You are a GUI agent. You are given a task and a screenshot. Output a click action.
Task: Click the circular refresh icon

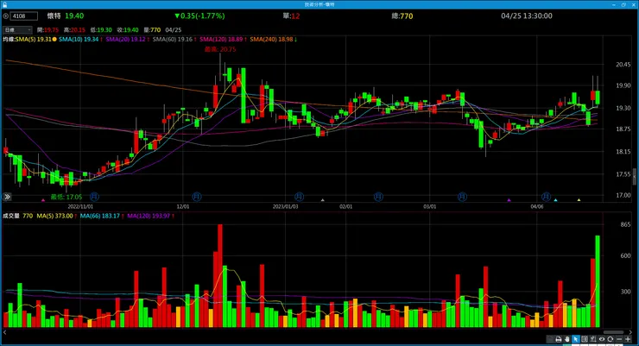click(x=610, y=339)
